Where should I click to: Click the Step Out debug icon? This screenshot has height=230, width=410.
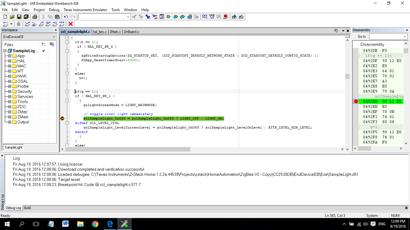(41, 24)
